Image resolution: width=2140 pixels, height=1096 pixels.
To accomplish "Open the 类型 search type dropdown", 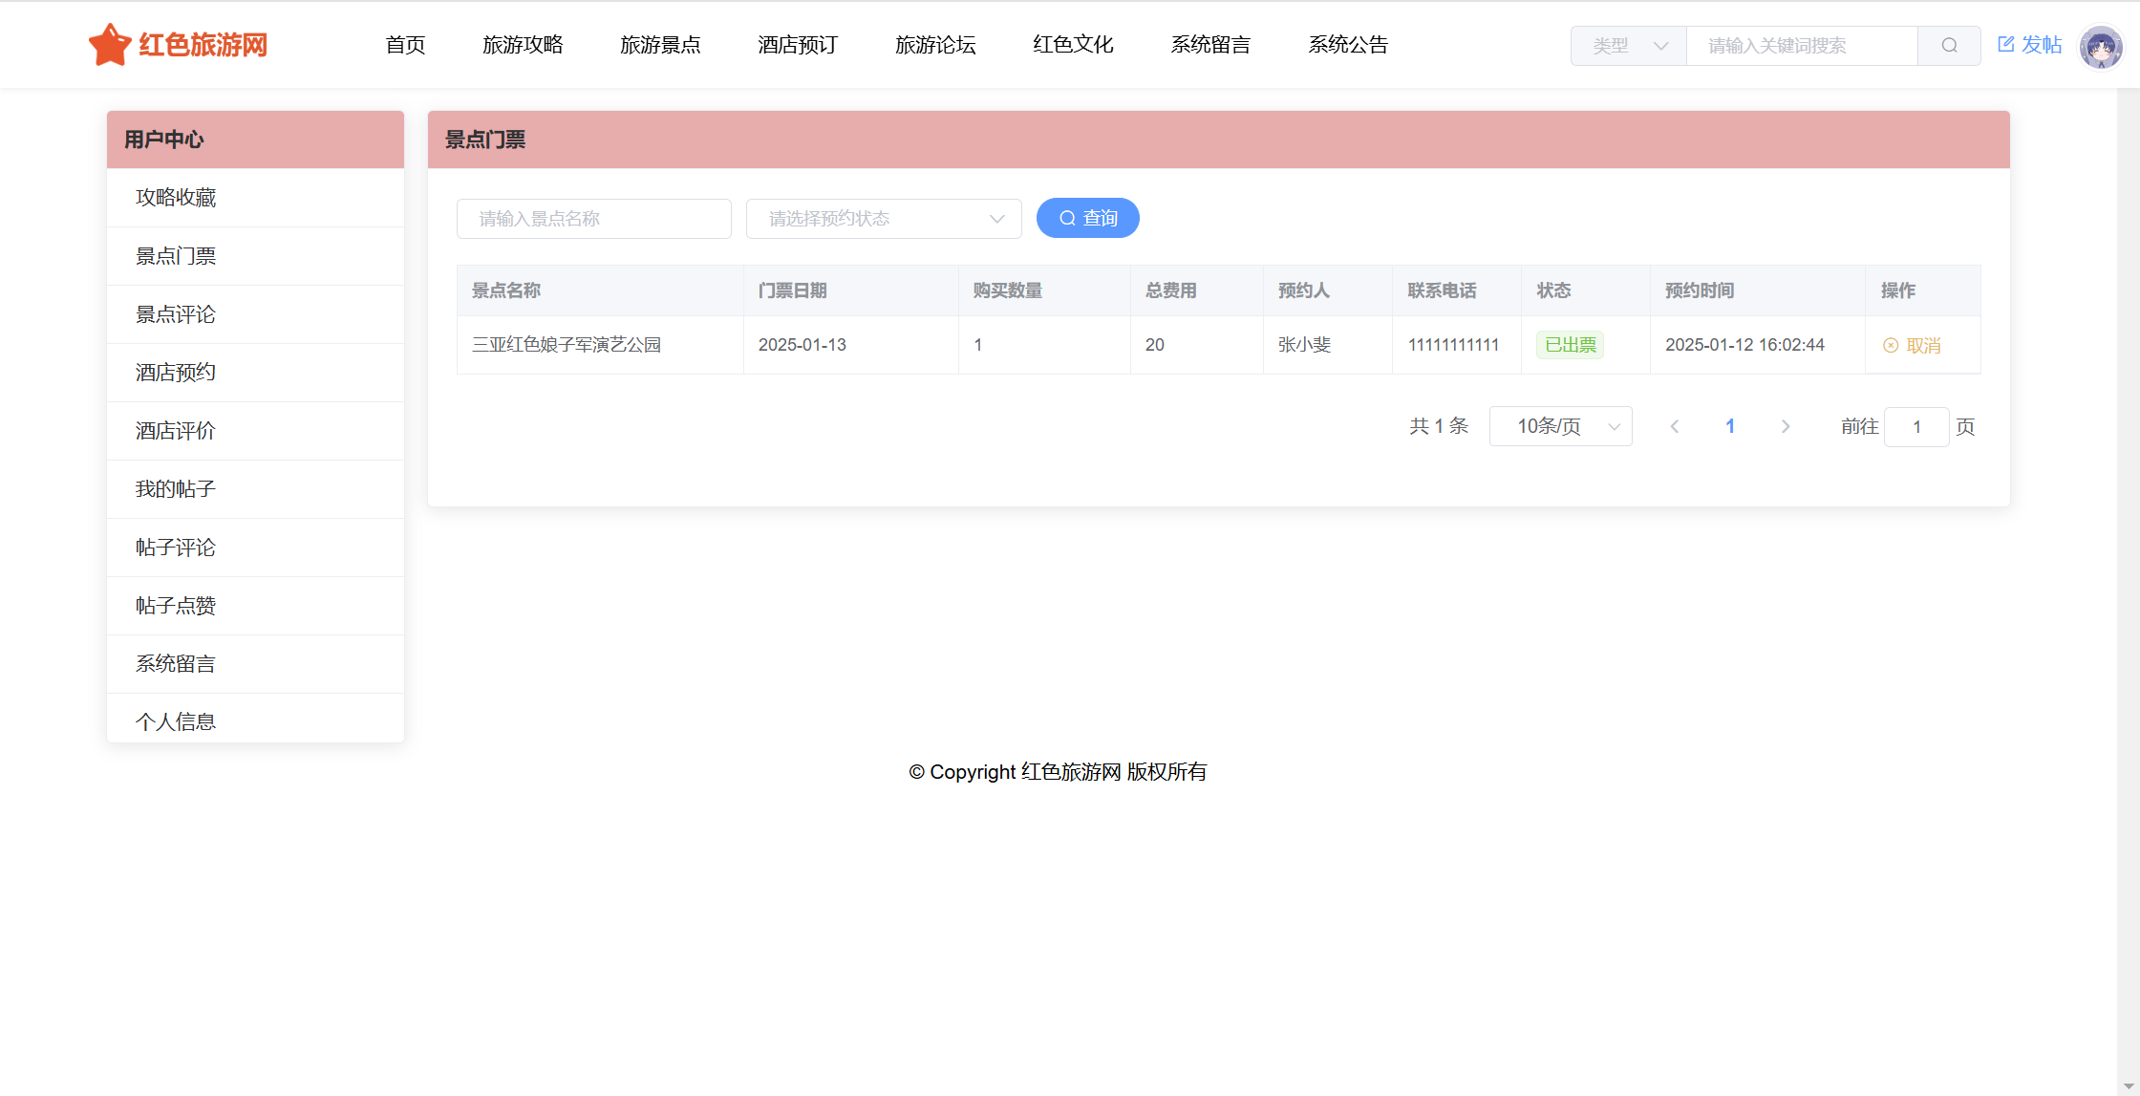I will [x=1629, y=46].
